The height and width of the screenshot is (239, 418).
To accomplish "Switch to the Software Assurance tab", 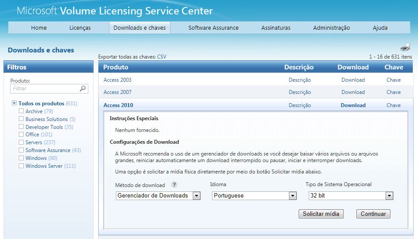I will pyautogui.click(x=213, y=28).
